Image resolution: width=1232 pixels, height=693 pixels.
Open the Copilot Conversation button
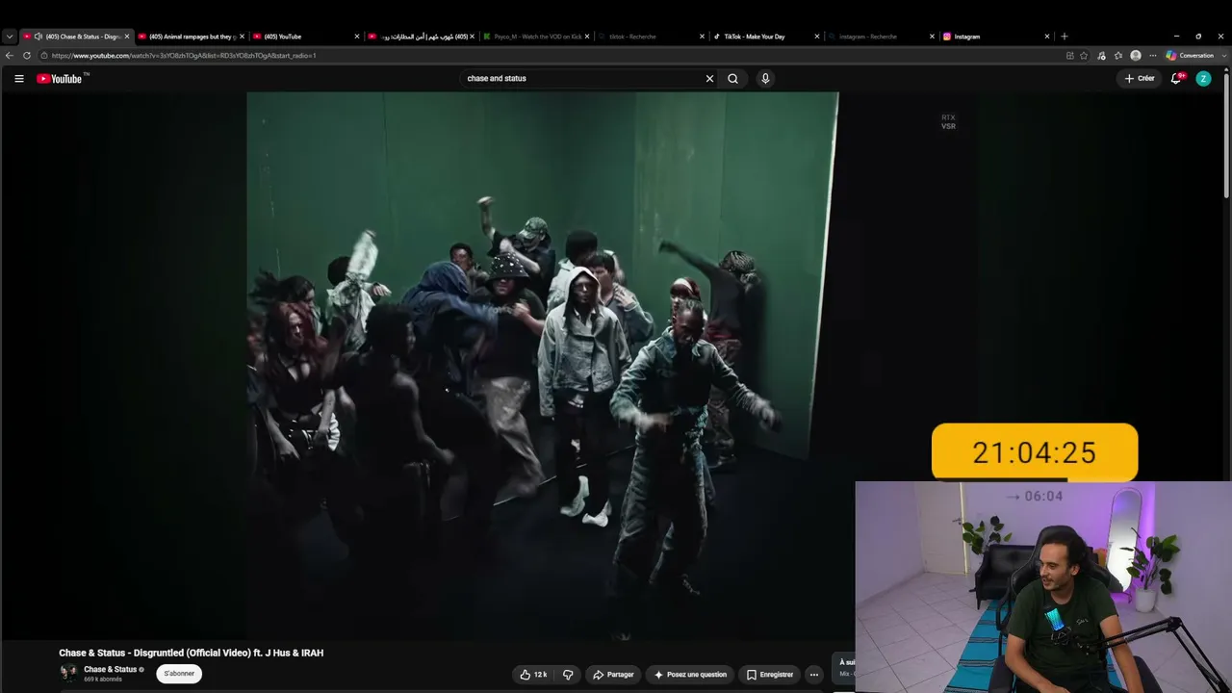click(x=1190, y=56)
